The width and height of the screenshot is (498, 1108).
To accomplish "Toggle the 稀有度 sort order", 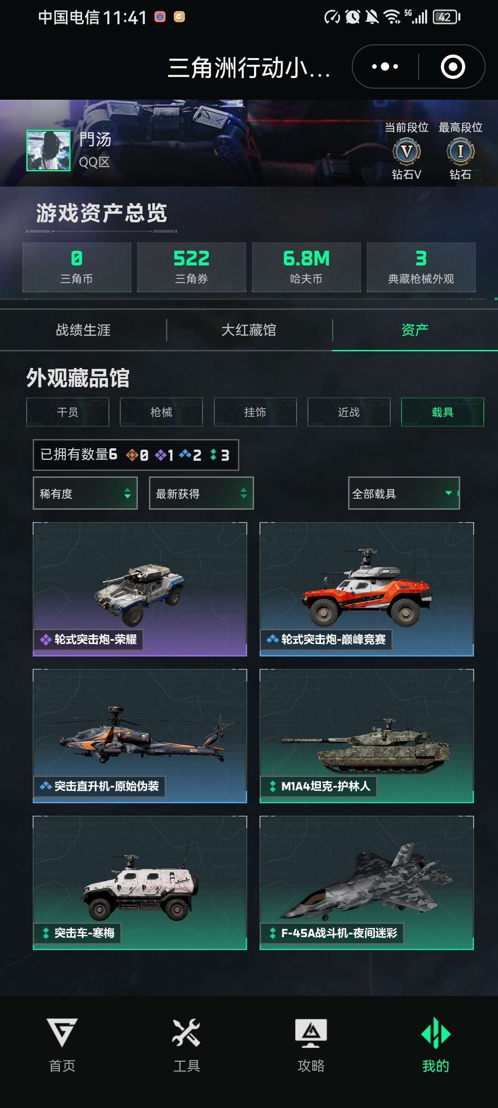I will click(85, 493).
